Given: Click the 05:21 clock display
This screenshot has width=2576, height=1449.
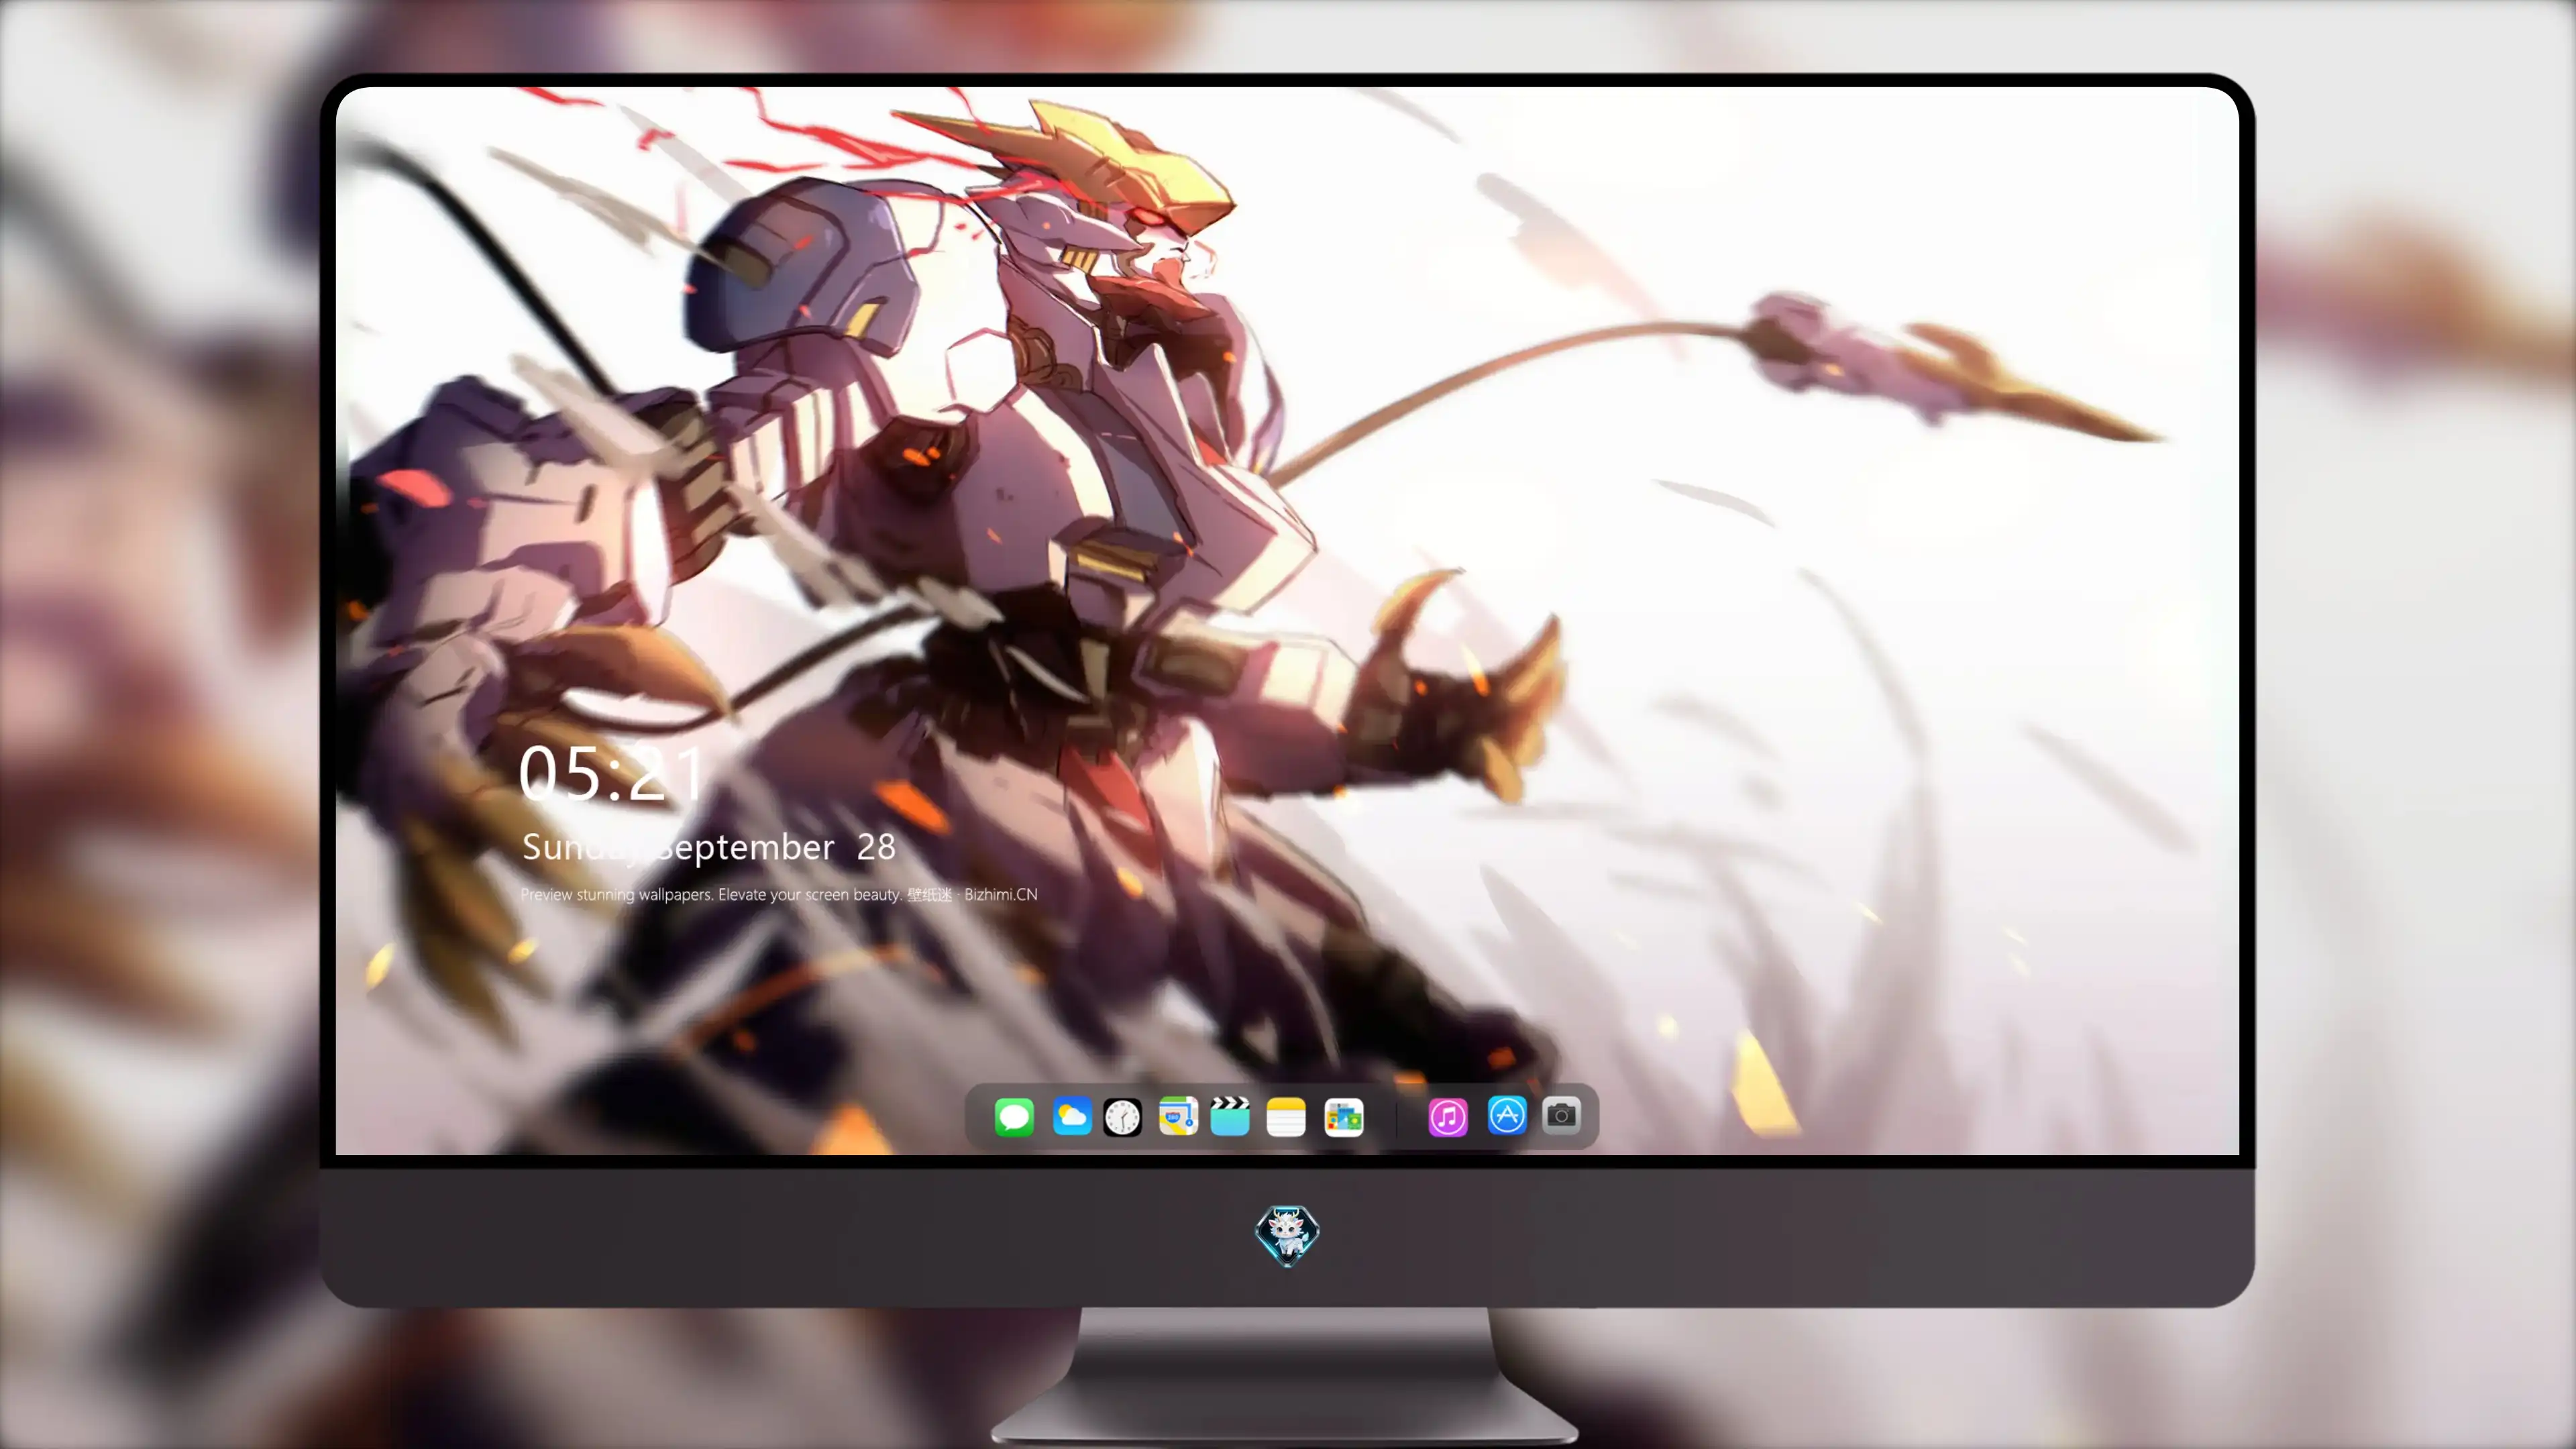Looking at the screenshot, I should pyautogui.click(x=612, y=773).
